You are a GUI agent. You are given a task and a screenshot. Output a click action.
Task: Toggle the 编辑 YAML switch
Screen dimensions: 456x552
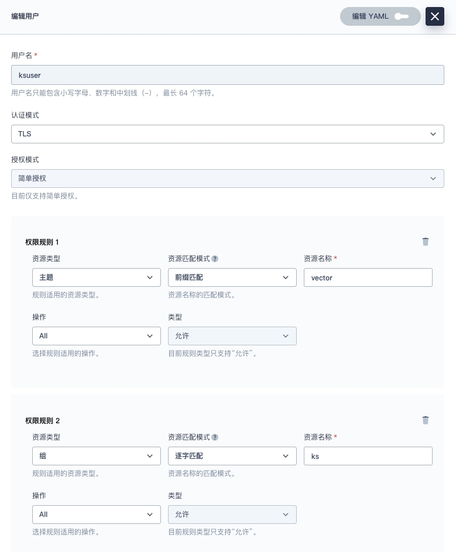(x=401, y=16)
